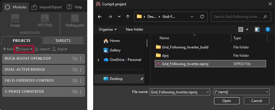Select the FIELD-ORIENTED CONTROL project
The image size is (275, 110).
click(43, 81)
